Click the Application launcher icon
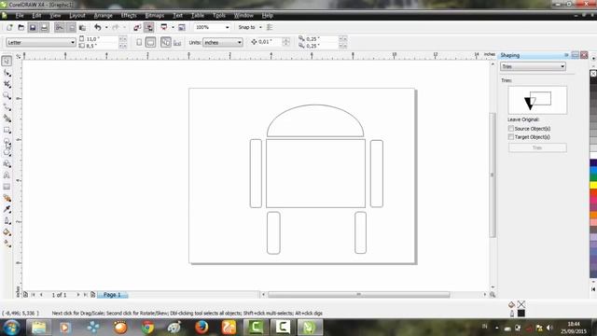 (x=164, y=27)
